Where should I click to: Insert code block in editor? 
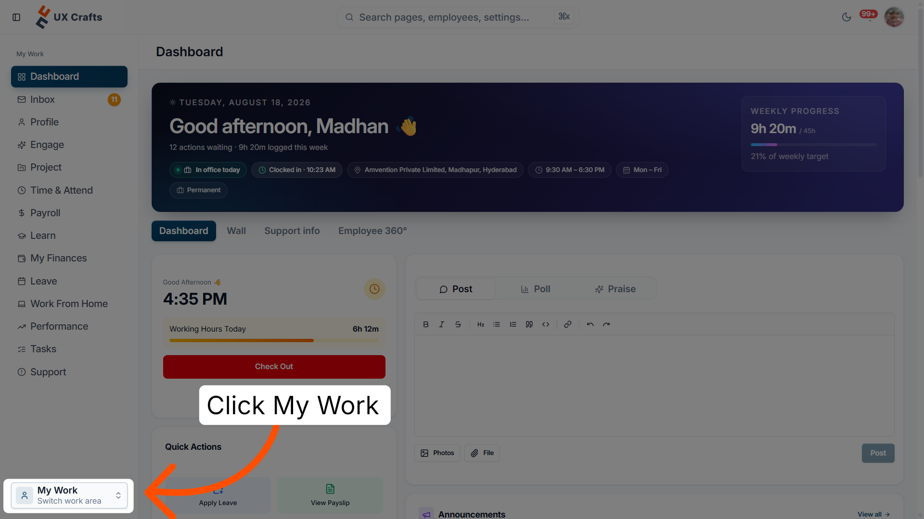(x=546, y=324)
